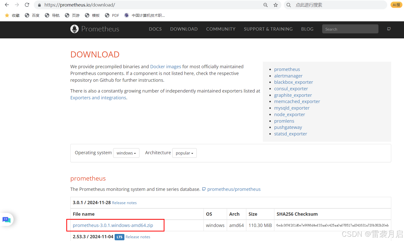The height and width of the screenshot is (241, 404).
Task: Click the LTS badge for 2.53.3
Action: click(x=119, y=237)
